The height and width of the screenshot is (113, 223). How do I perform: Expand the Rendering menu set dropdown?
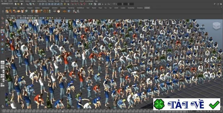pos(7,4)
